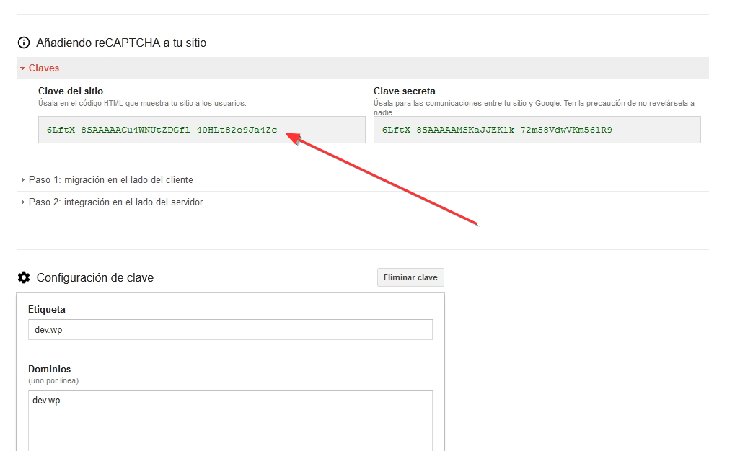Click the Configuración de clave heading
This screenshot has width=740, height=451.
(x=95, y=277)
